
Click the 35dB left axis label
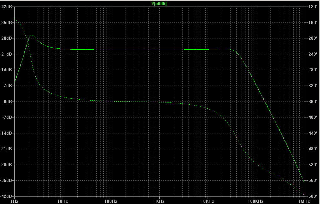tap(7, 22)
